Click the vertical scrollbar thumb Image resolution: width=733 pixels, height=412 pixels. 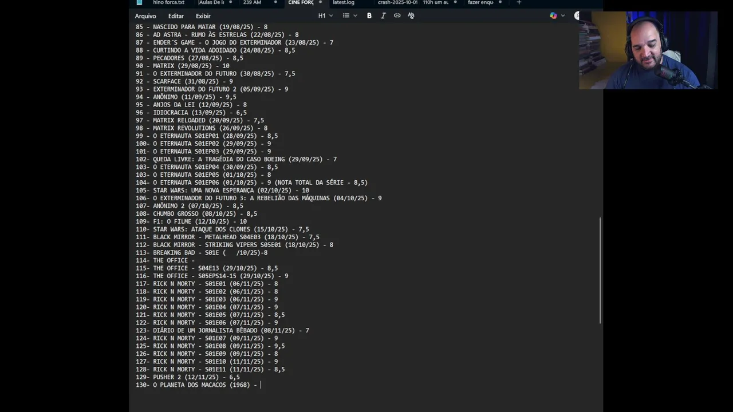[x=600, y=270]
